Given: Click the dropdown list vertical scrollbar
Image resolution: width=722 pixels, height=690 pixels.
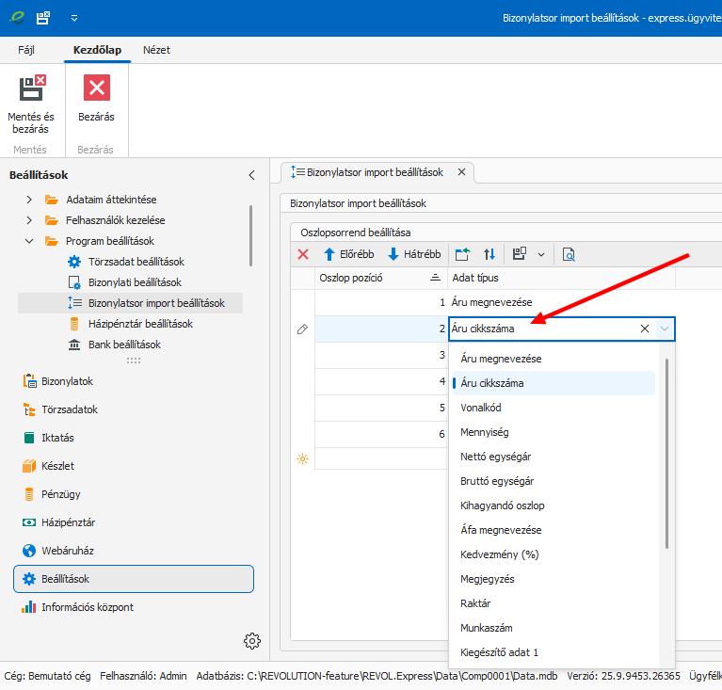Looking at the screenshot, I should (x=667, y=452).
